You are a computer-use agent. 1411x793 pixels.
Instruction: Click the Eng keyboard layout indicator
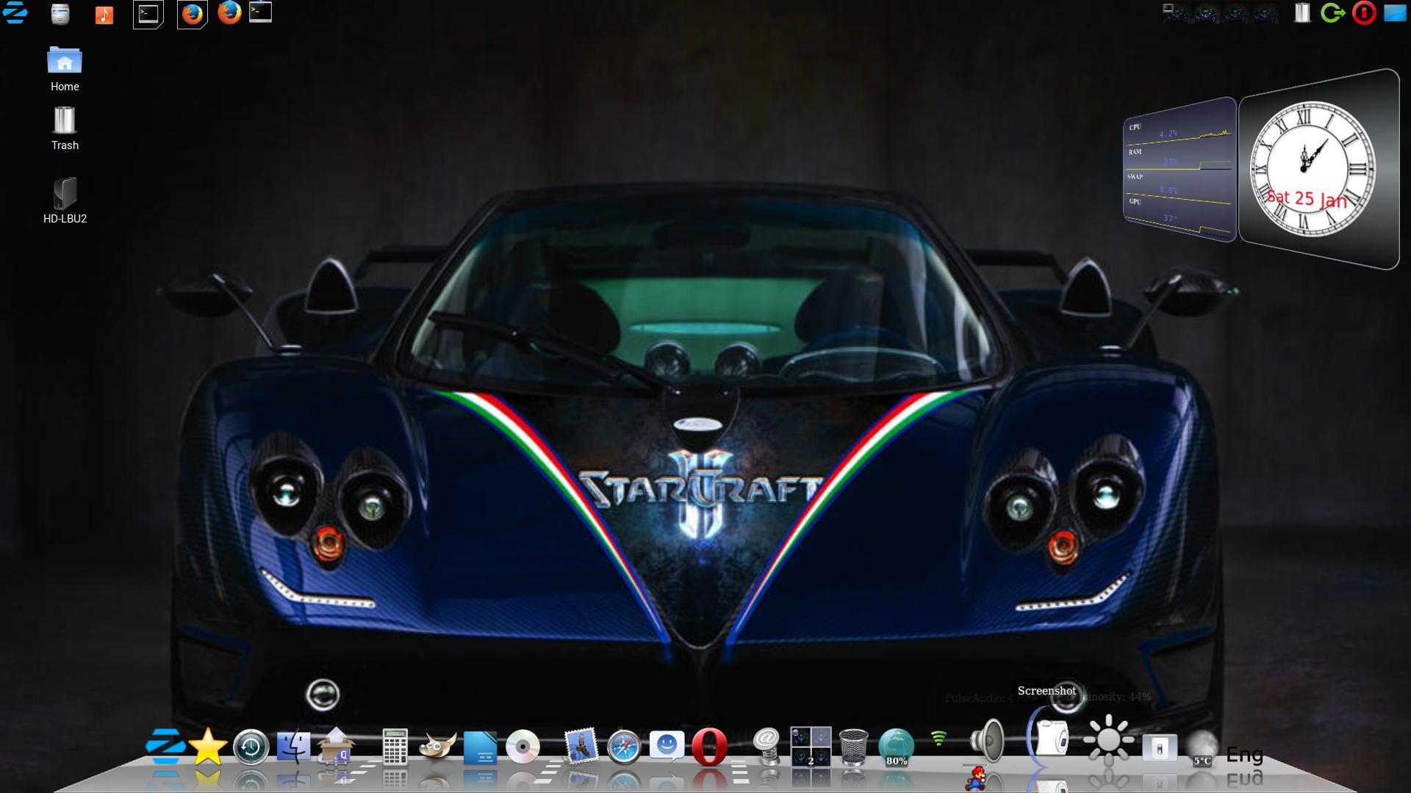click(x=1245, y=755)
